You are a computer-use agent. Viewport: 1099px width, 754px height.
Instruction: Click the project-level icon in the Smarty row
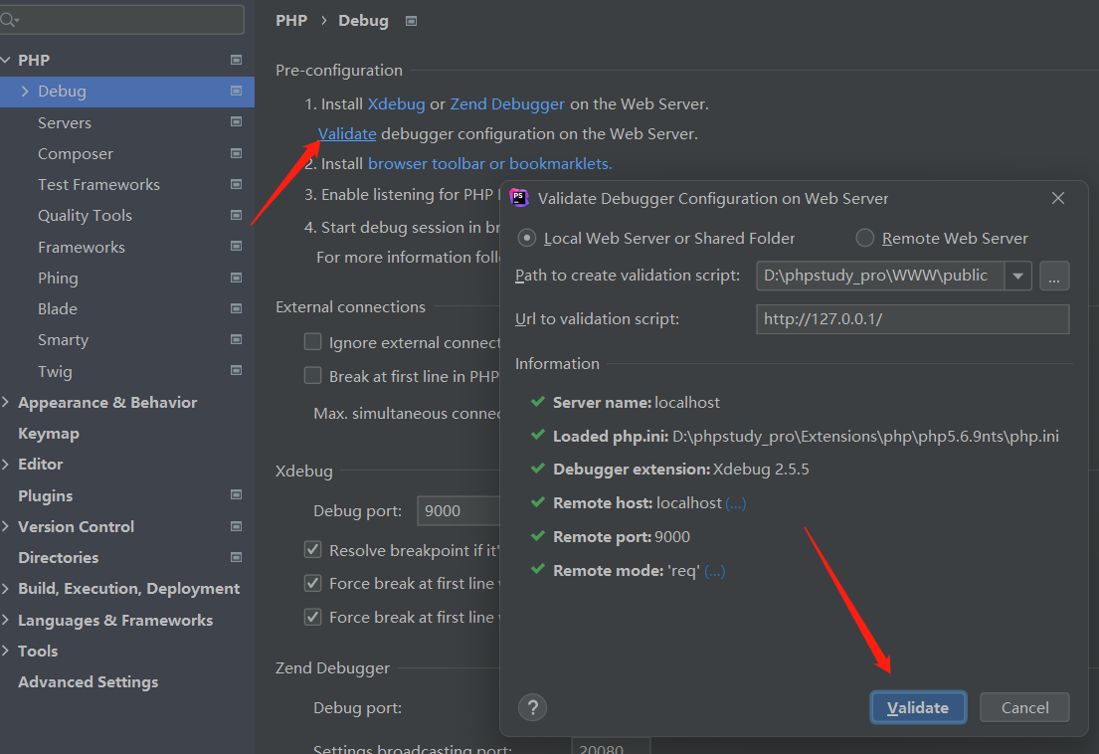pyautogui.click(x=236, y=339)
